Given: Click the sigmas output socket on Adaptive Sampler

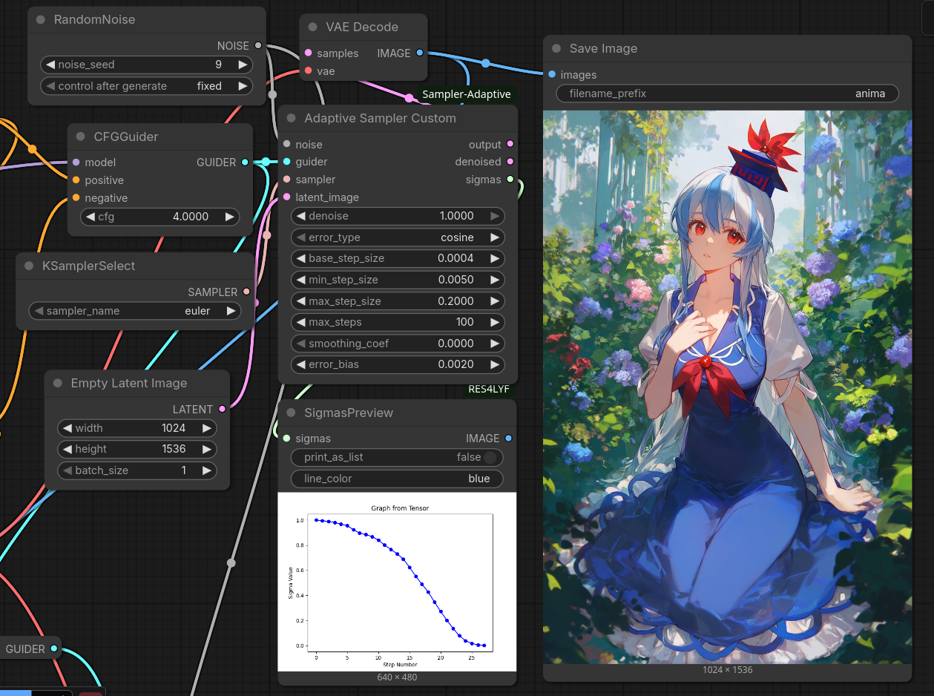Looking at the screenshot, I should tap(510, 179).
